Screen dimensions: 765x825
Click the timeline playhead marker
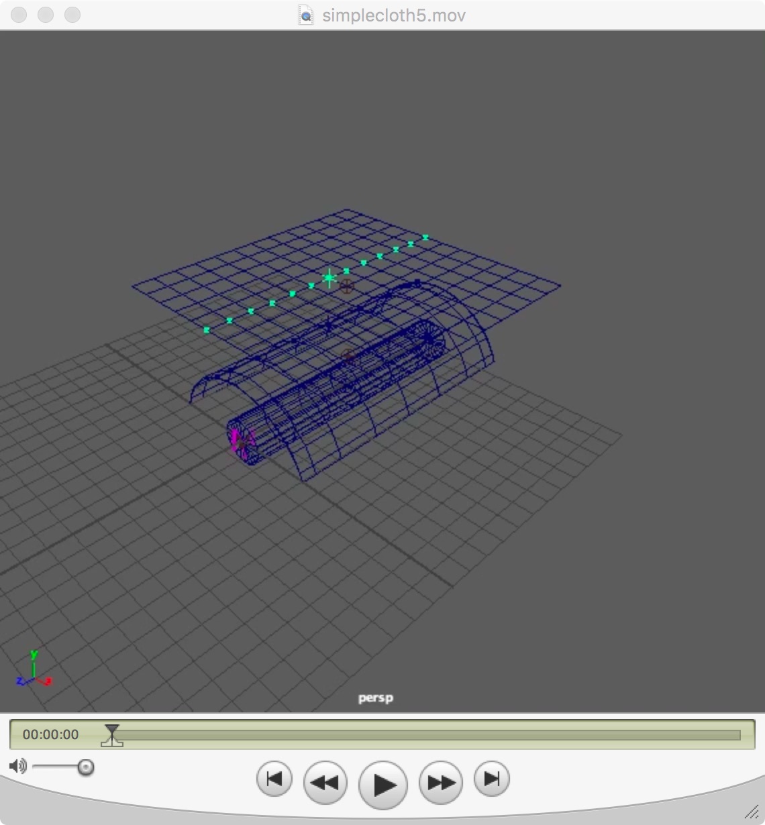[x=112, y=735]
